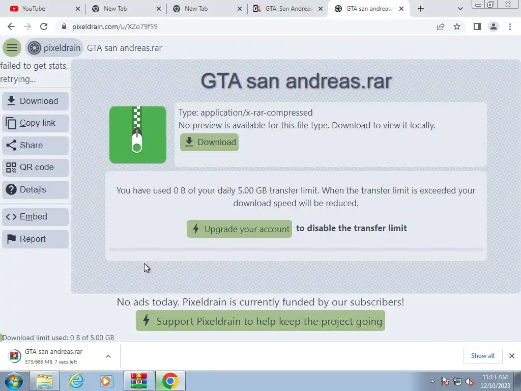Viewport: 521px width, 391px height.
Task: Open the Chrome three-dot menu
Action: 510,26
